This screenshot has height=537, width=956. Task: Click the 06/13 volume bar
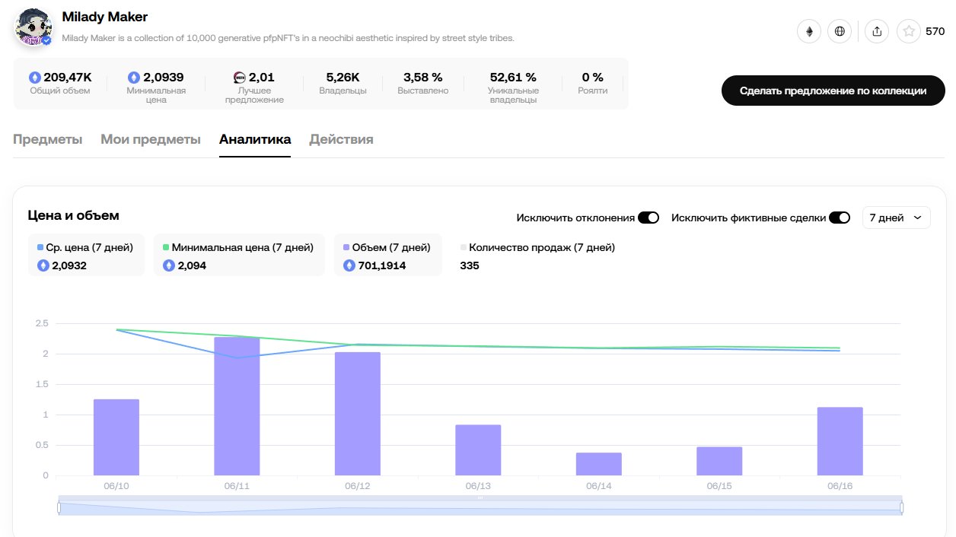tap(478, 450)
